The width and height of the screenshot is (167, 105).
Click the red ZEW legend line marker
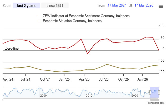39,16
